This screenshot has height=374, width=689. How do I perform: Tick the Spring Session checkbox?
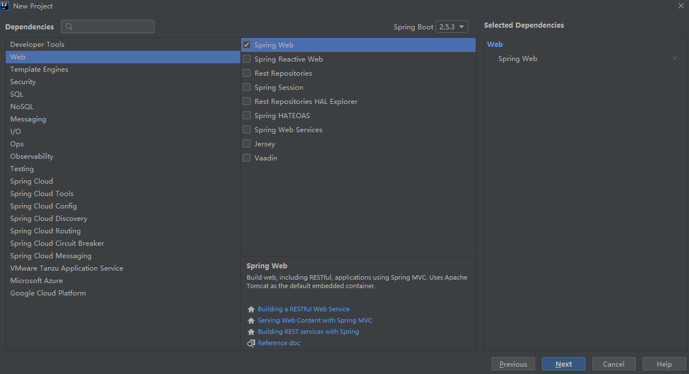pos(247,87)
